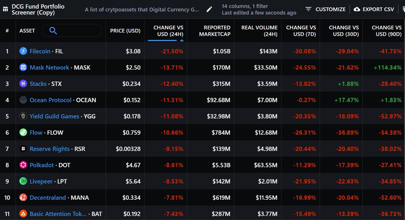The width and height of the screenshot is (405, 220).
Task: Click Export CSV button
Action: pos(374,9)
